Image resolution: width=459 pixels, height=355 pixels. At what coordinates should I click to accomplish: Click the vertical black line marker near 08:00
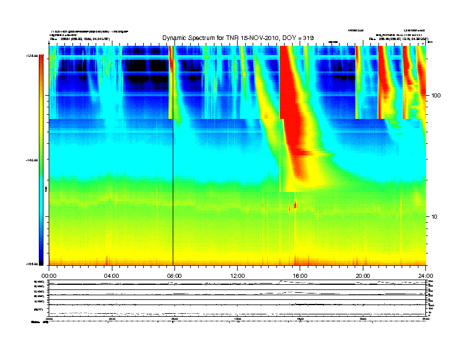pyautogui.click(x=173, y=155)
